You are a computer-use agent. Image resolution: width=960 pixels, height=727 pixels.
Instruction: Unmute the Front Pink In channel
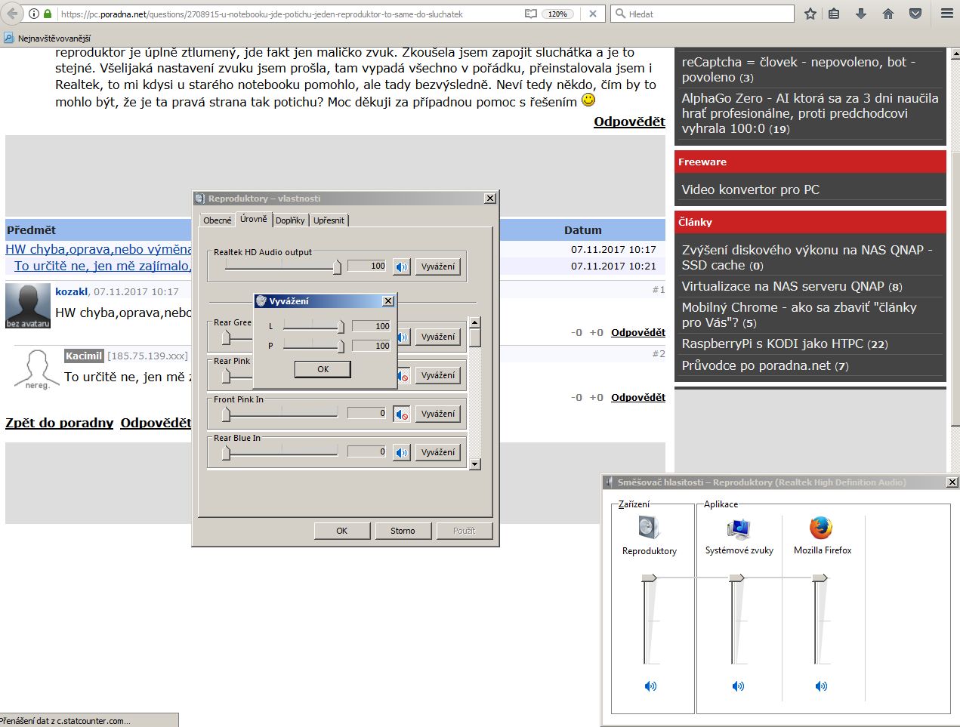click(x=402, y=414)
